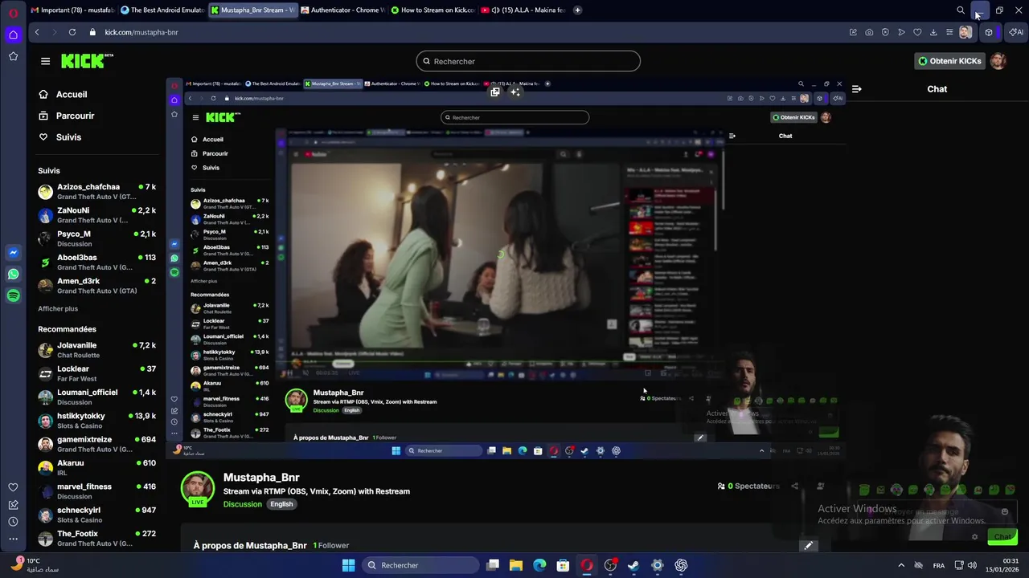Open the emoji picker in chat
This screenshot has width=1029, height=578.
tap(1005, 511)
